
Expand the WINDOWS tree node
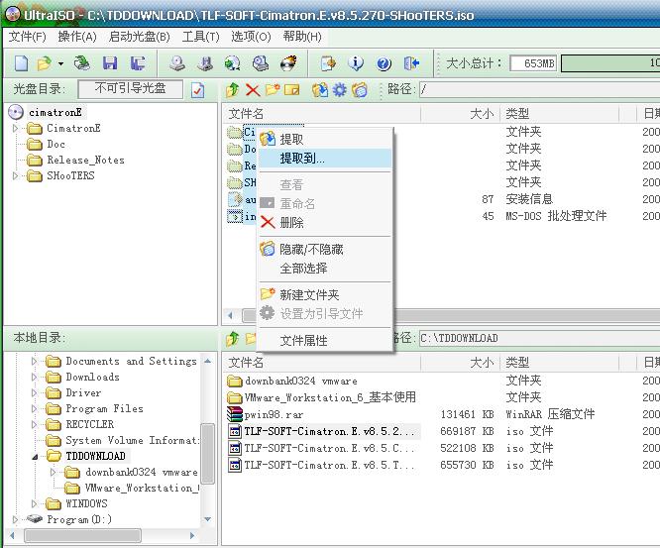coord(35,503)
